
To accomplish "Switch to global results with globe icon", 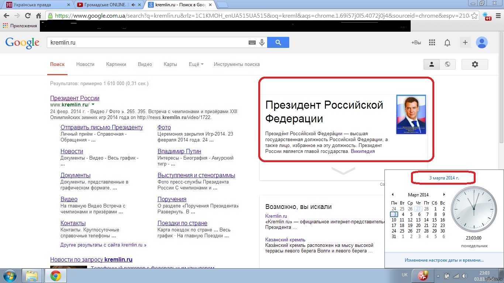I will [x=448, y=64].
